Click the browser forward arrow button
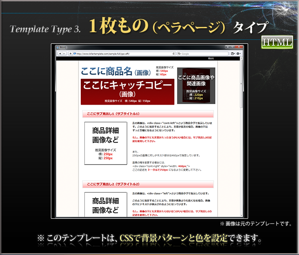Viewport: 299px width, 255px height. click(64, 54)
